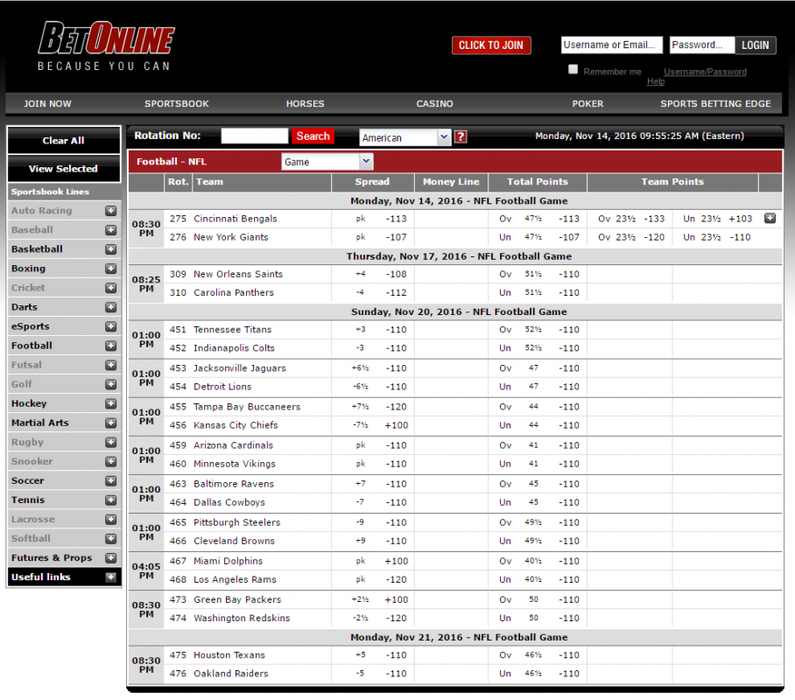Image resolution: width=795 pixels, height=700 pixels.
Task: Click the plus icon next to Snooker
Action: [111, 462]
